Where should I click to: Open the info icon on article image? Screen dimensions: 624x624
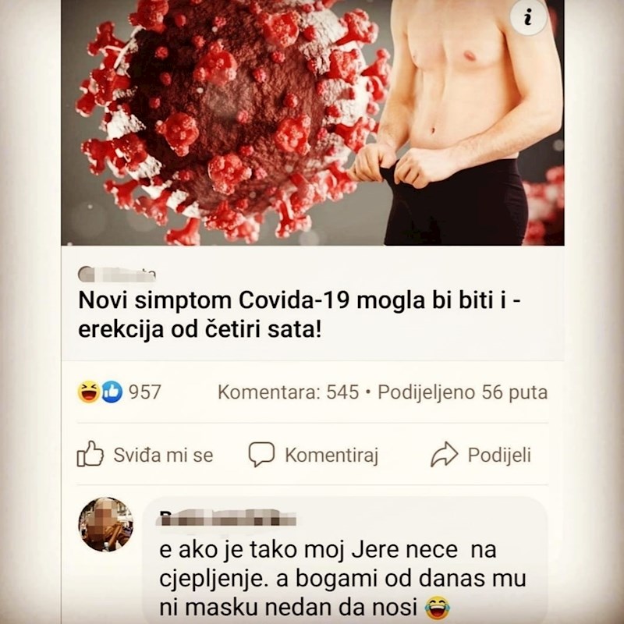(x=528, y=17)
